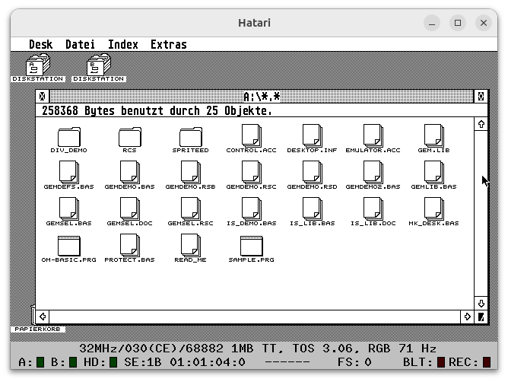Open the Index menu
Viewport: 508px width, 382px height.
(x=122, y=44)
